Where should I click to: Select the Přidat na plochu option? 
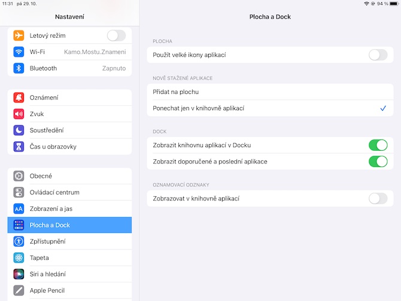click(269, 92)
